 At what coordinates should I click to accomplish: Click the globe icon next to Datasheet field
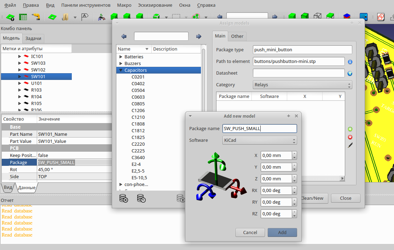pyautogui.click(x=350, y=73)
